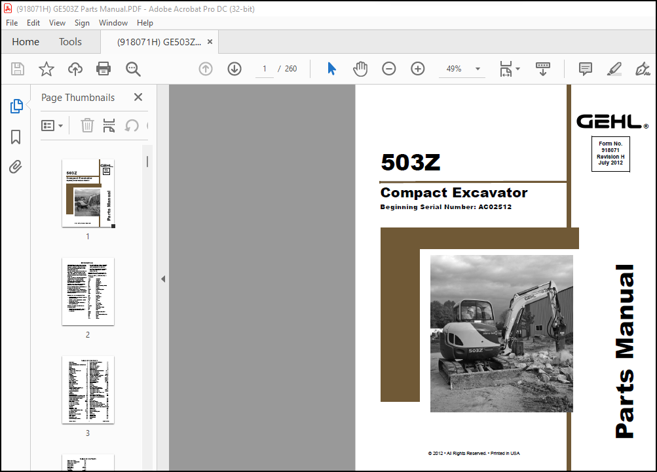Image resolution: width=657 pixels, height=472 pixels.
Task: Upload file to cloud icon
Action: click(75, 69)
